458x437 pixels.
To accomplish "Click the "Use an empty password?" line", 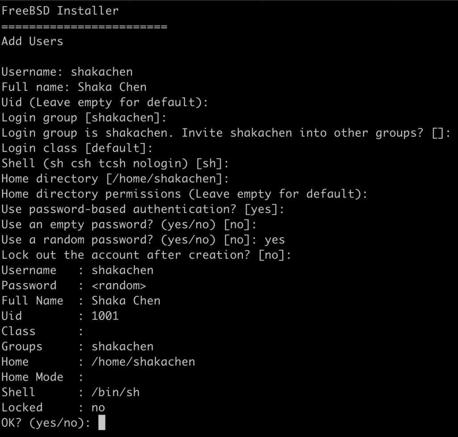I will pyautogui.click(x=129, y=224).
